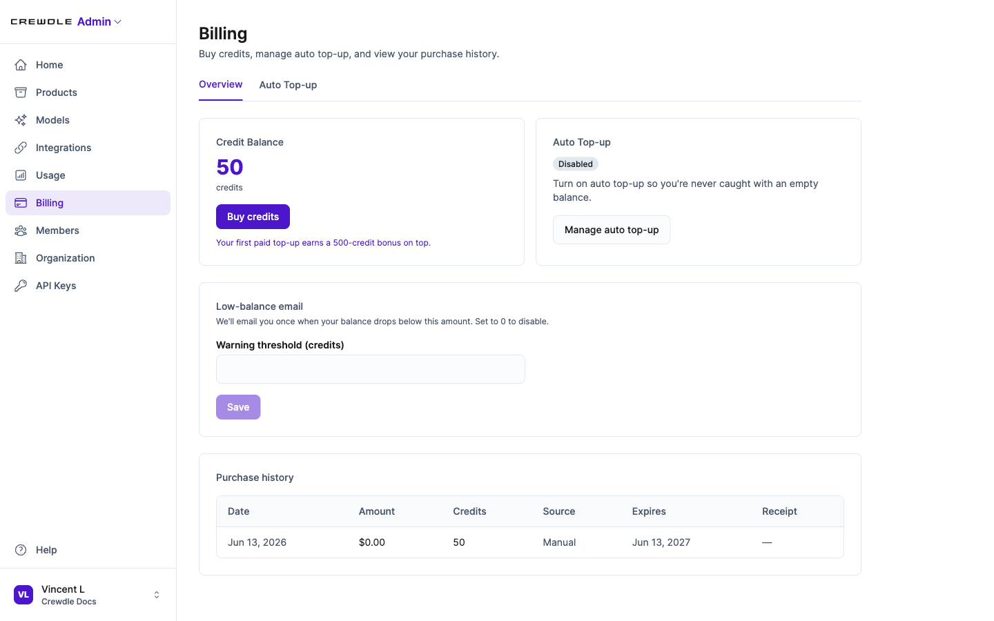Click the Low-balance email heading
994x621 pixels.
click(260, 306)
